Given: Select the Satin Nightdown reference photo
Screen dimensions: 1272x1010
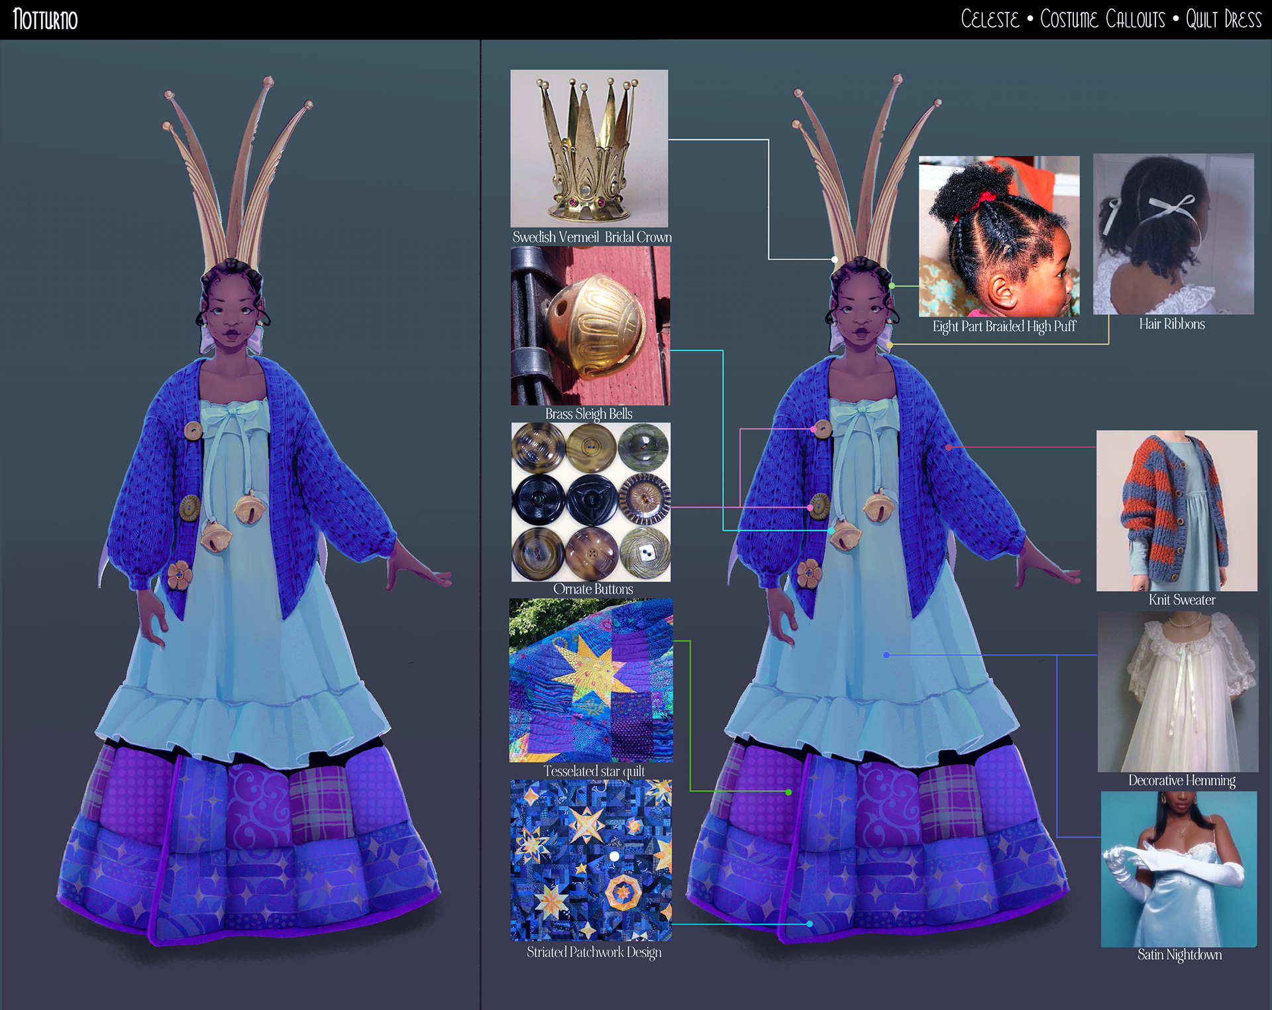Looking at the screenshot, I should (1178, 869).
